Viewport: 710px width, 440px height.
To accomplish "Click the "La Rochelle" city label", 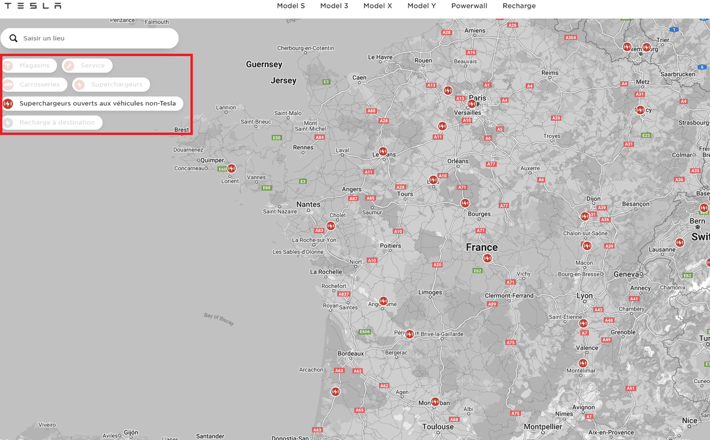I will 326,272.
